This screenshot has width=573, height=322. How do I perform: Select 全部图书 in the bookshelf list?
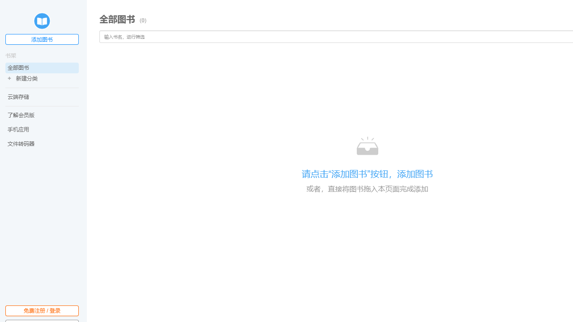pyautogui.click(x=42, y=68)
